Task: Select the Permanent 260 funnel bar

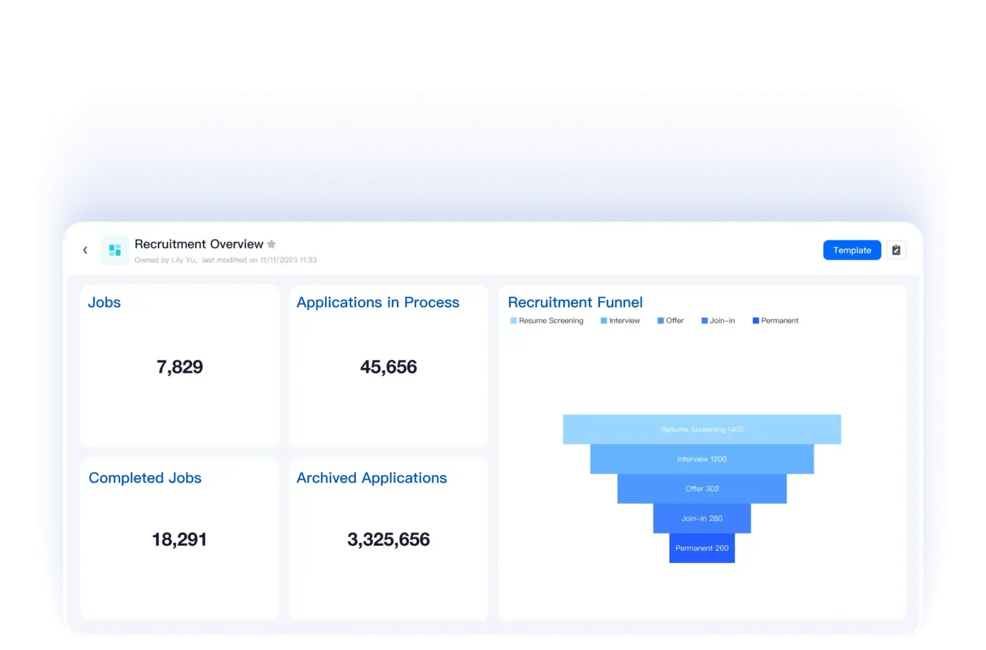Action: click(x=701, y=548)
